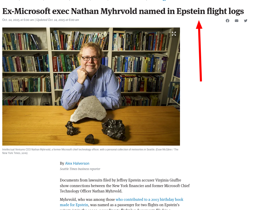This screenshot has height=210, width=254.
Task: Click the smallest black meteorite in photo
Action: pos(89,139)
